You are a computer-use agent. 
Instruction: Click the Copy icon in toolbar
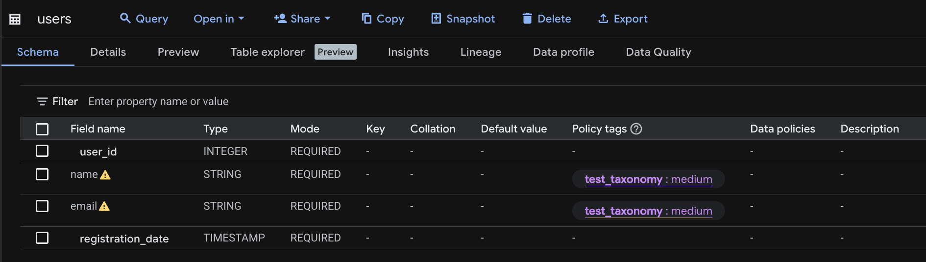pos(366,19)
